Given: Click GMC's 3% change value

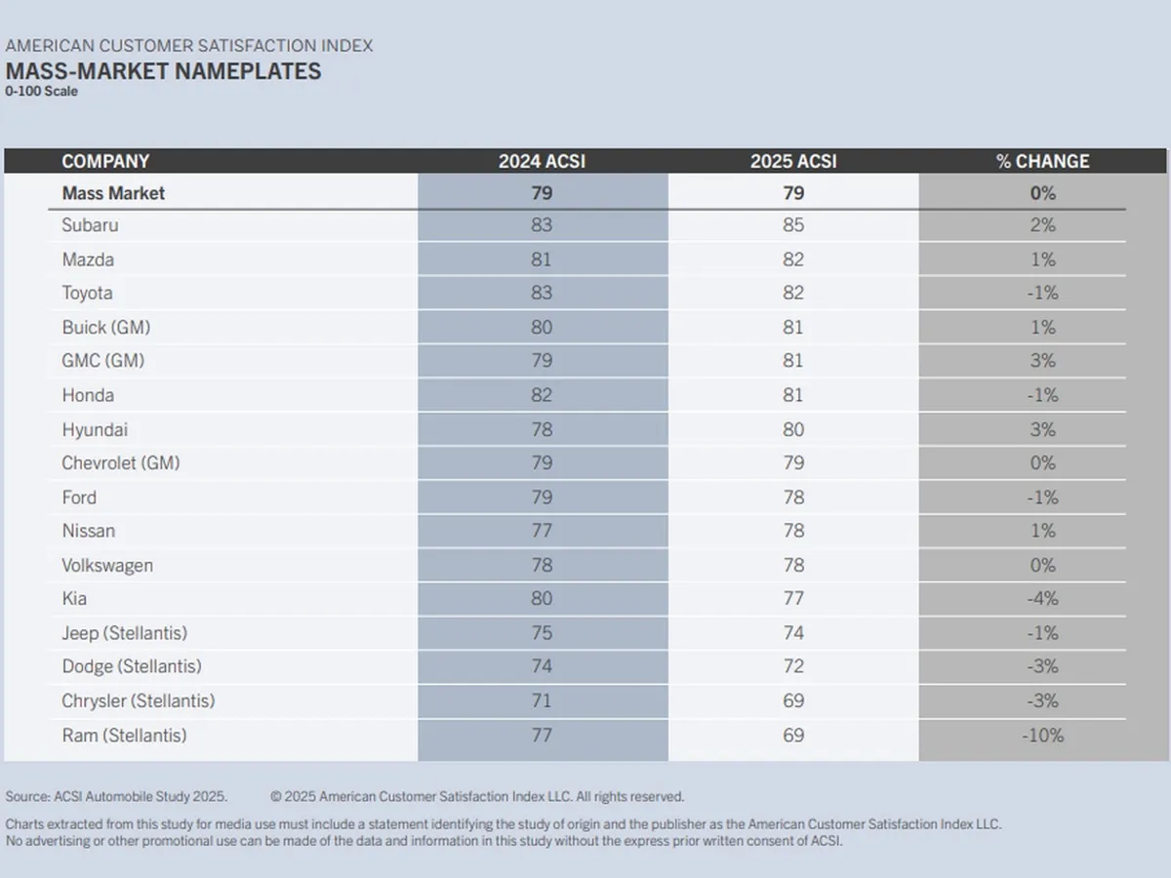Looking at the screenshot, I should click(x=1042, y=361).
